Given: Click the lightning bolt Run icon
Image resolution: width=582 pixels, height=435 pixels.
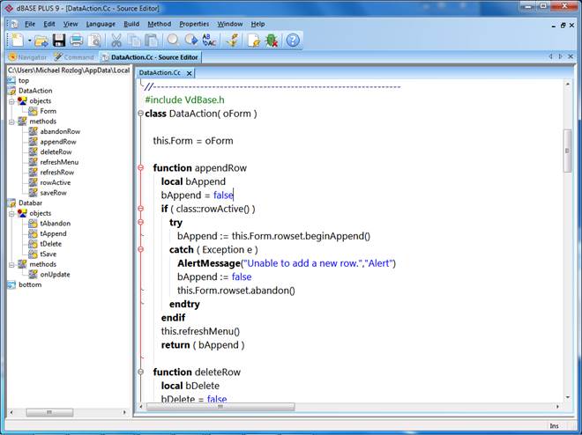Looking at the screenshot, I should click(232, 41).
